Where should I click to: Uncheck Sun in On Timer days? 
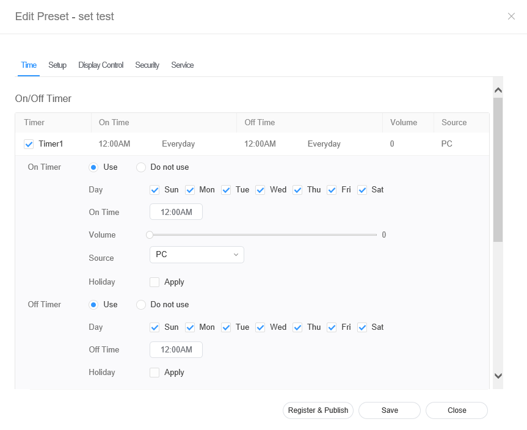154,190
